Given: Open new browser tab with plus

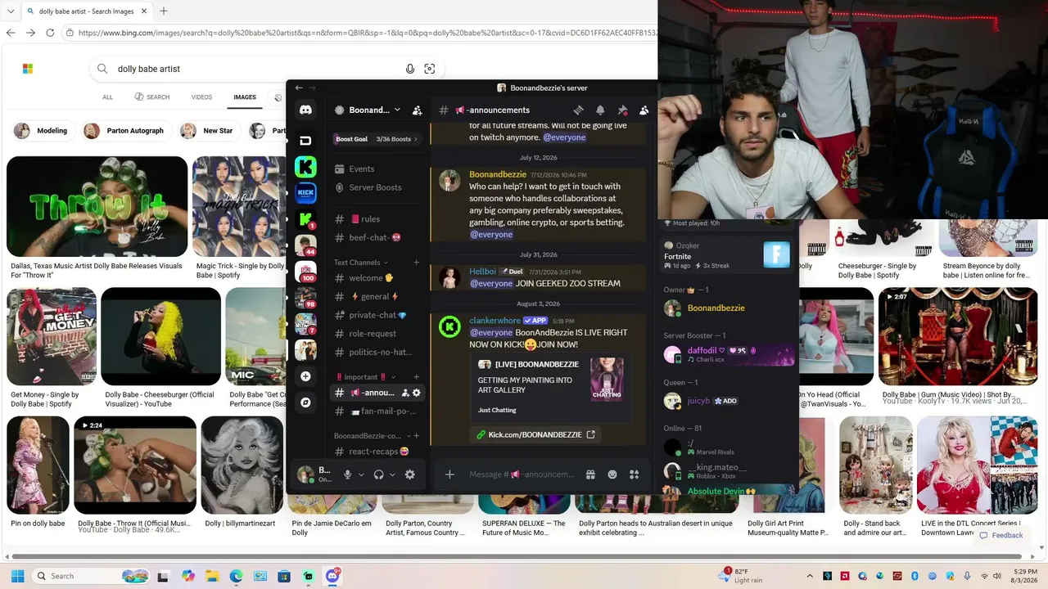Looking at the screenshot, I should tap(164, 11).
